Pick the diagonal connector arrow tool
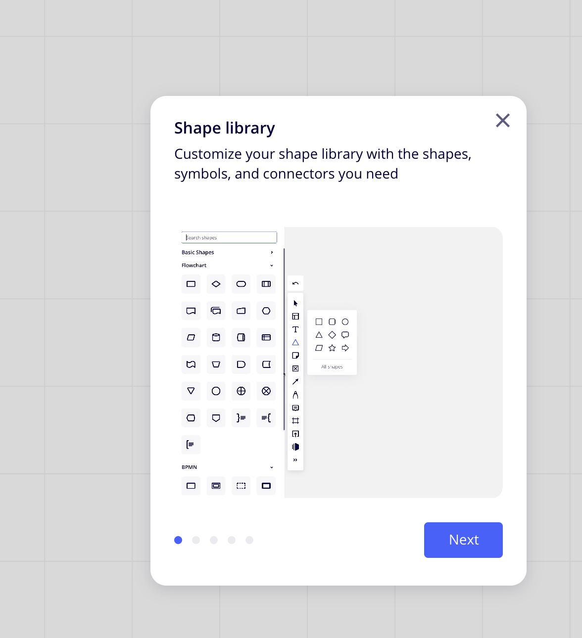This screenshot has height=638, width=582. 295,381
